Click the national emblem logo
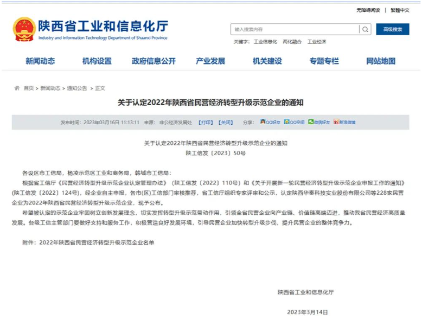Image resolution: width=422 pixels, height=326 pixels. (24, 29)
